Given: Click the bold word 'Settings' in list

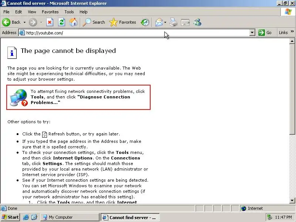Looking at the screenshot, I should pyautogui.click(x=52, y=164).
